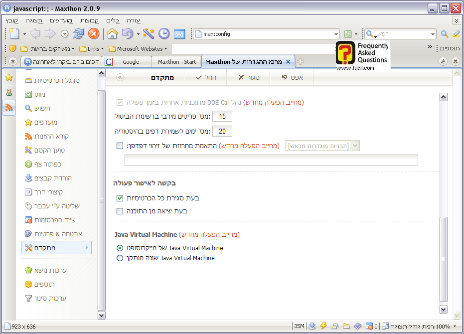
Task: Click the Home toolbar icon
Action: 112,34
